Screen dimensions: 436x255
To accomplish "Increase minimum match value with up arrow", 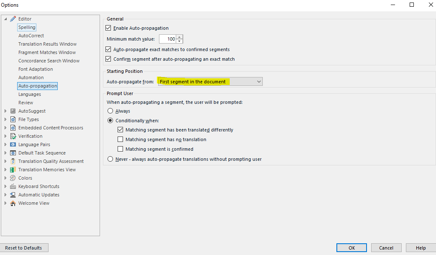I will 180,37.
